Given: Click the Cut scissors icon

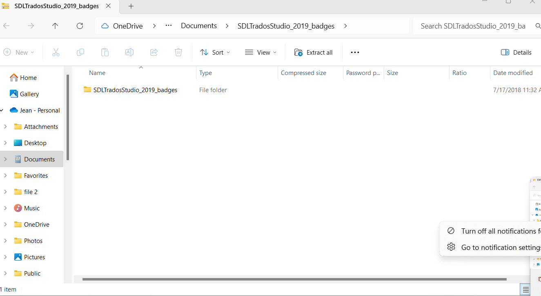Looking at the screenshot, I should pos(56,52).
